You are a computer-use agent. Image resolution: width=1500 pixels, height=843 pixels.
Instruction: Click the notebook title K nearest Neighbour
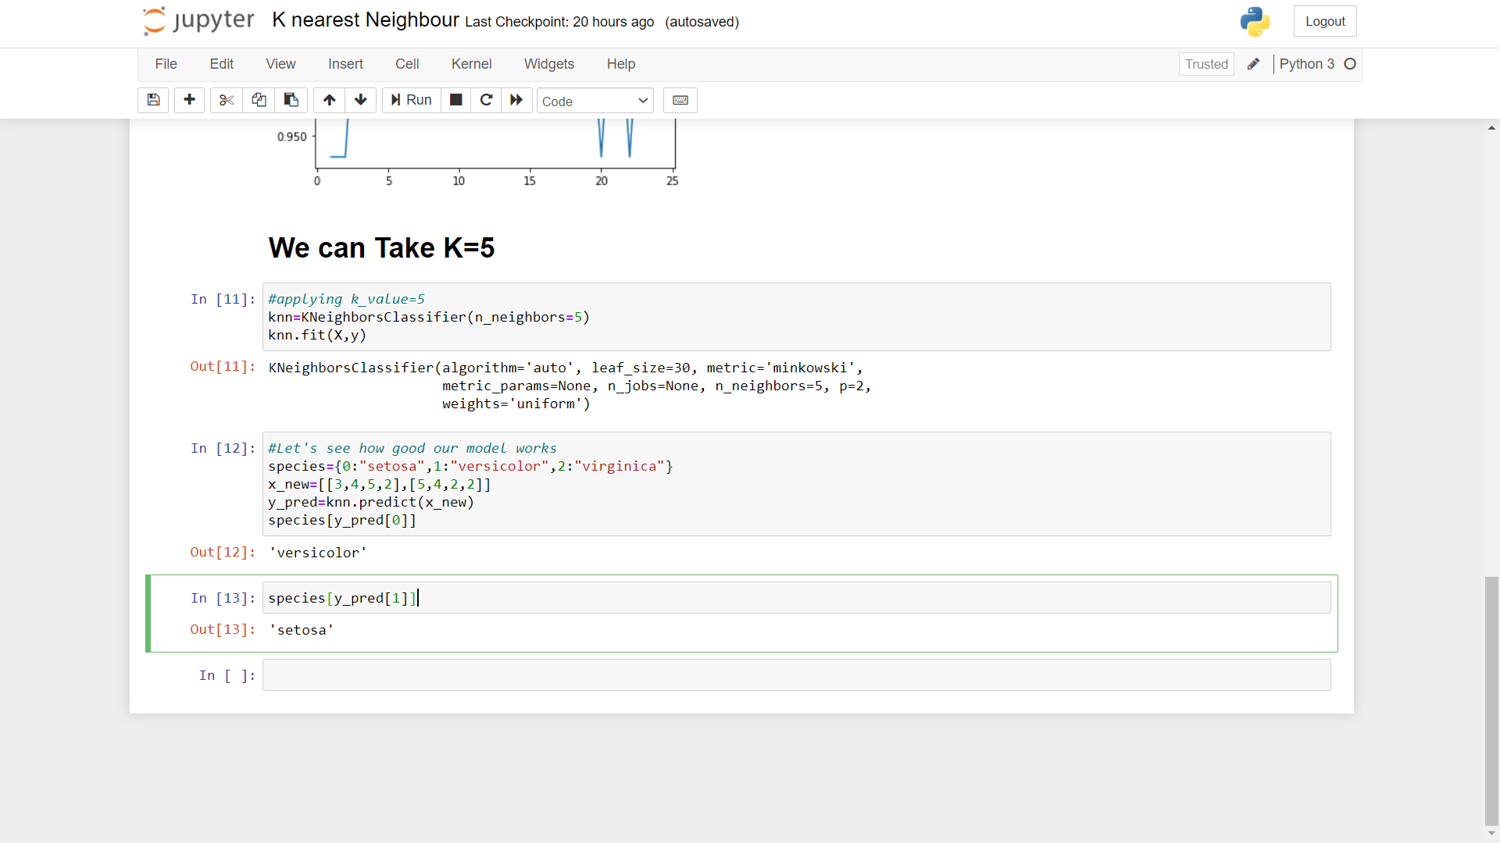point(366,20)
